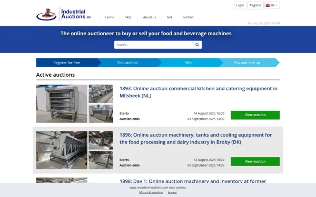Screen dimensions: 316x197
Task: Open auction 1896 Broby title link
Action: [x=196, y=139]
